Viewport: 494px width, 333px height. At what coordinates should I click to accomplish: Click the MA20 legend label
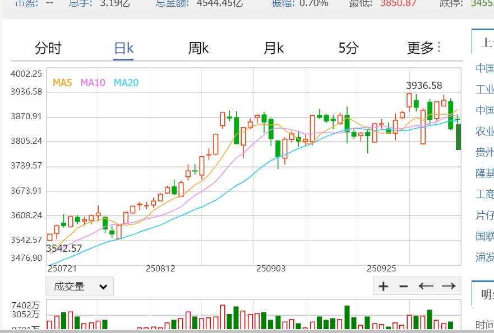126,83
